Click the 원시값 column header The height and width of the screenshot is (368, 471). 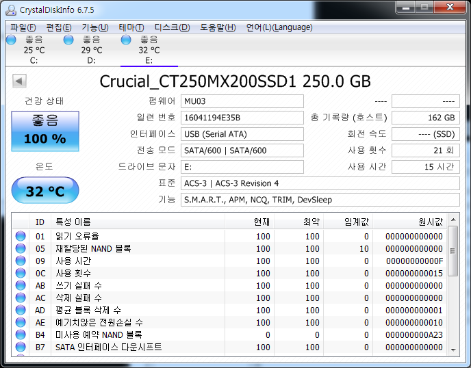pos(410,222)
